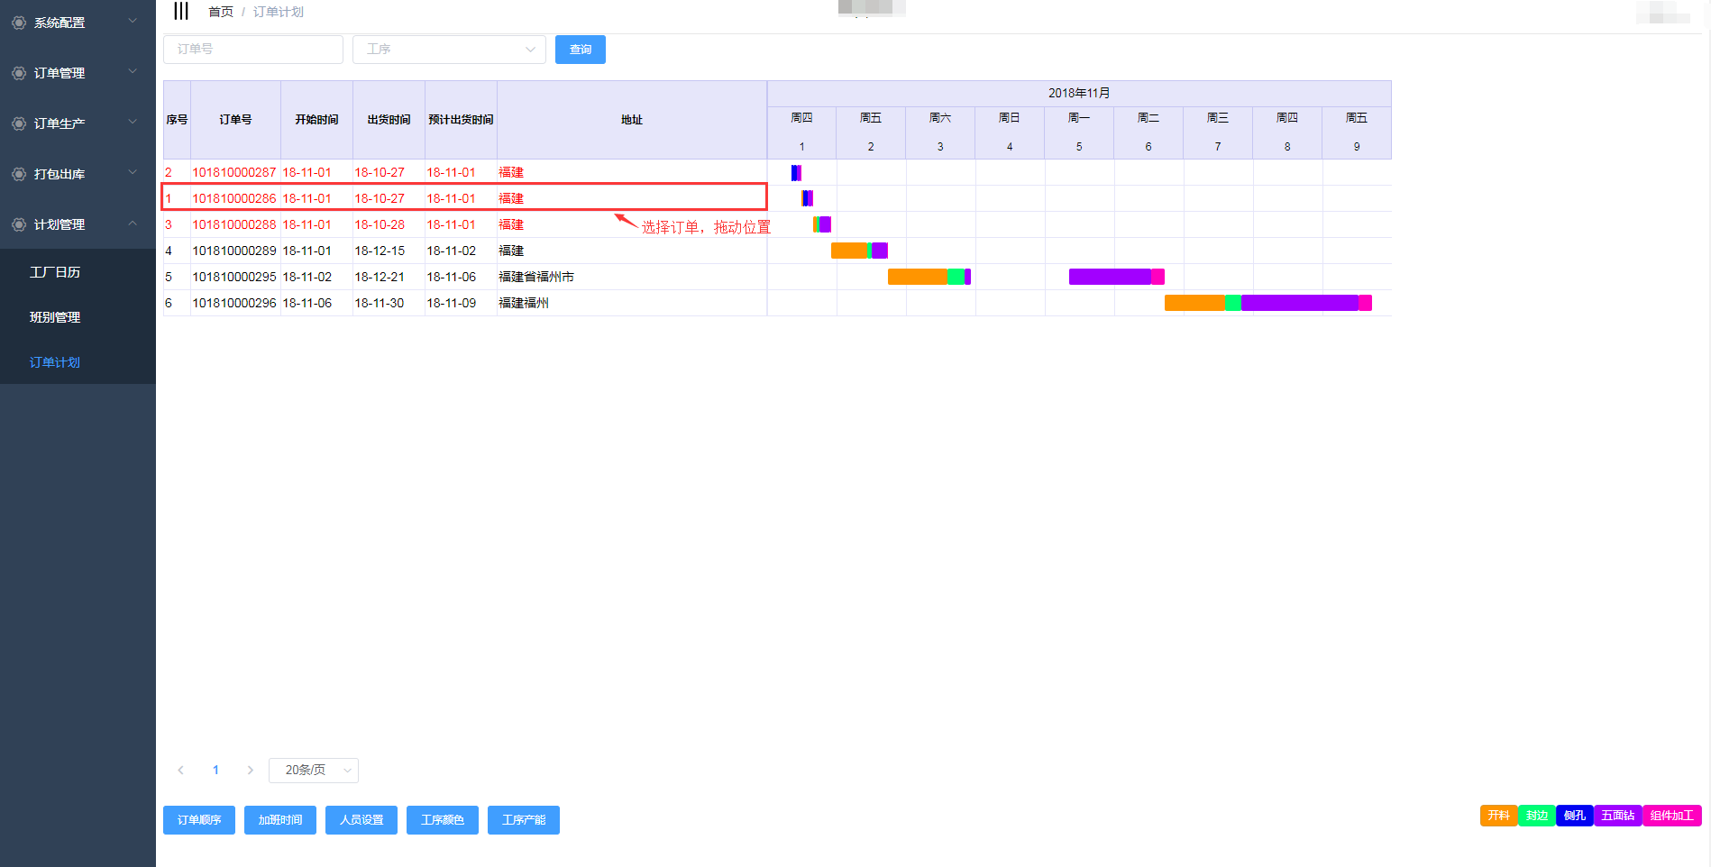Viewport: 1711px width, 867px height.
Task: Click the 订单号 search input field
Action: tap(252, 50)
